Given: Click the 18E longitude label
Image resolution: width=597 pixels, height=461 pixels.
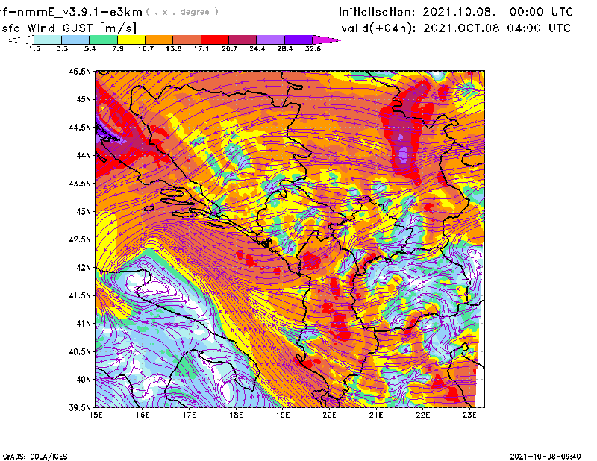Looking at the screenshot, I should click(x=236, y=415).
